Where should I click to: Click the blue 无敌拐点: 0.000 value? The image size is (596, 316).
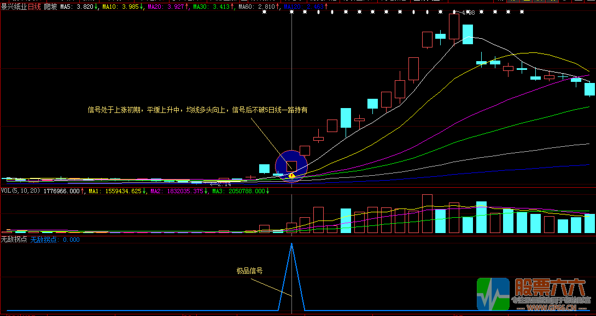[55, 239]
